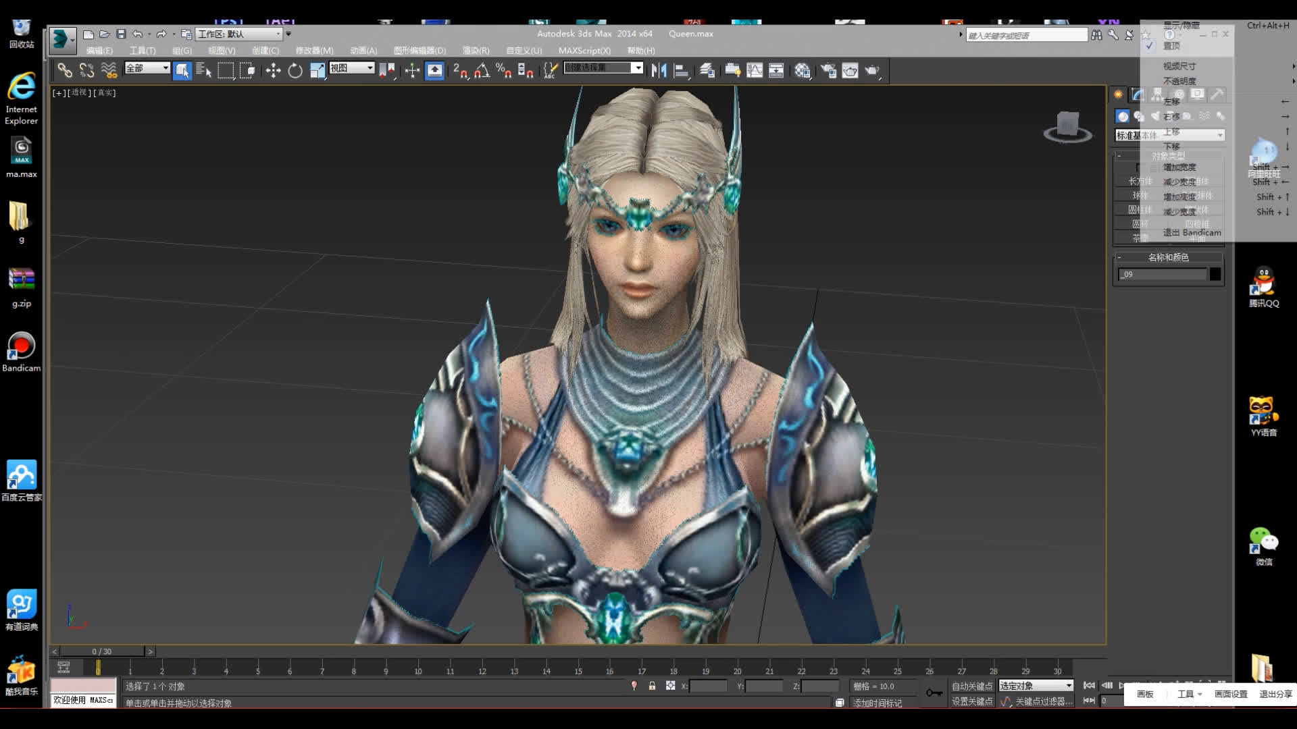This screenshot has width=1297, height=729.
Task: Toggle the 2D/3D Snaps button
Action: (x=460, y=70)
